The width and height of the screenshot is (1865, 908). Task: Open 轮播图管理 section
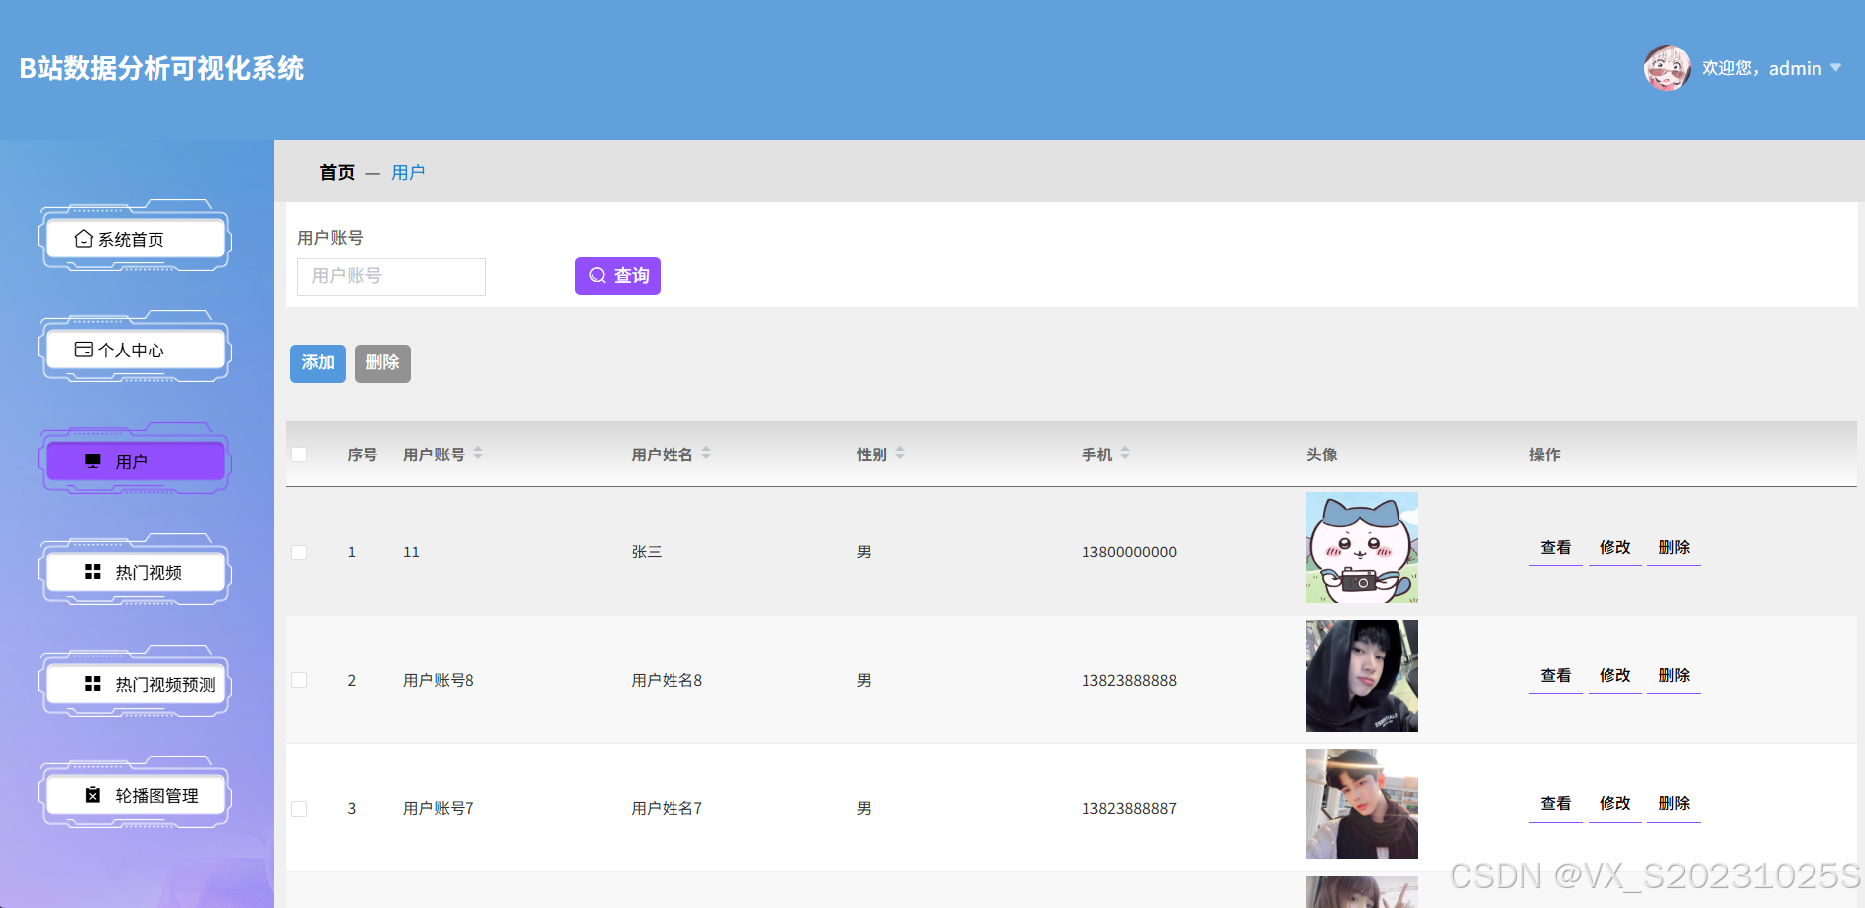[x=136, y=795]
